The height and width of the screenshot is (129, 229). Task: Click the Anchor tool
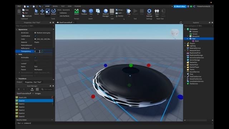click(x=120, y=16)
